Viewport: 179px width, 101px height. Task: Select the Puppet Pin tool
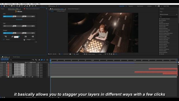36,6
